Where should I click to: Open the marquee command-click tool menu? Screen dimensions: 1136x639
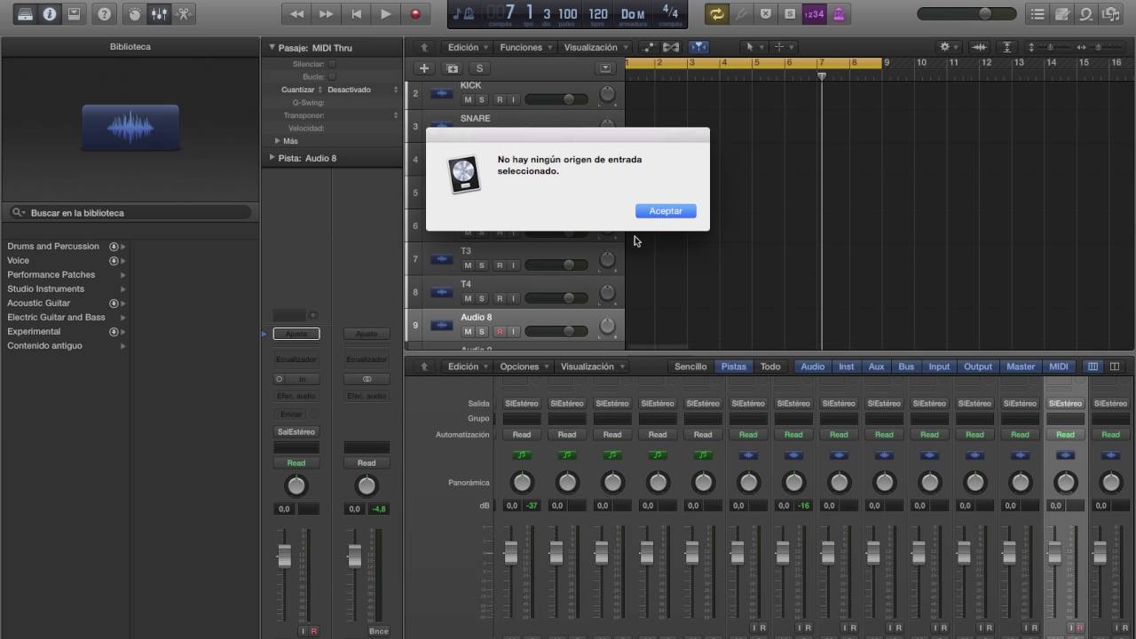(x=784, y=47)
